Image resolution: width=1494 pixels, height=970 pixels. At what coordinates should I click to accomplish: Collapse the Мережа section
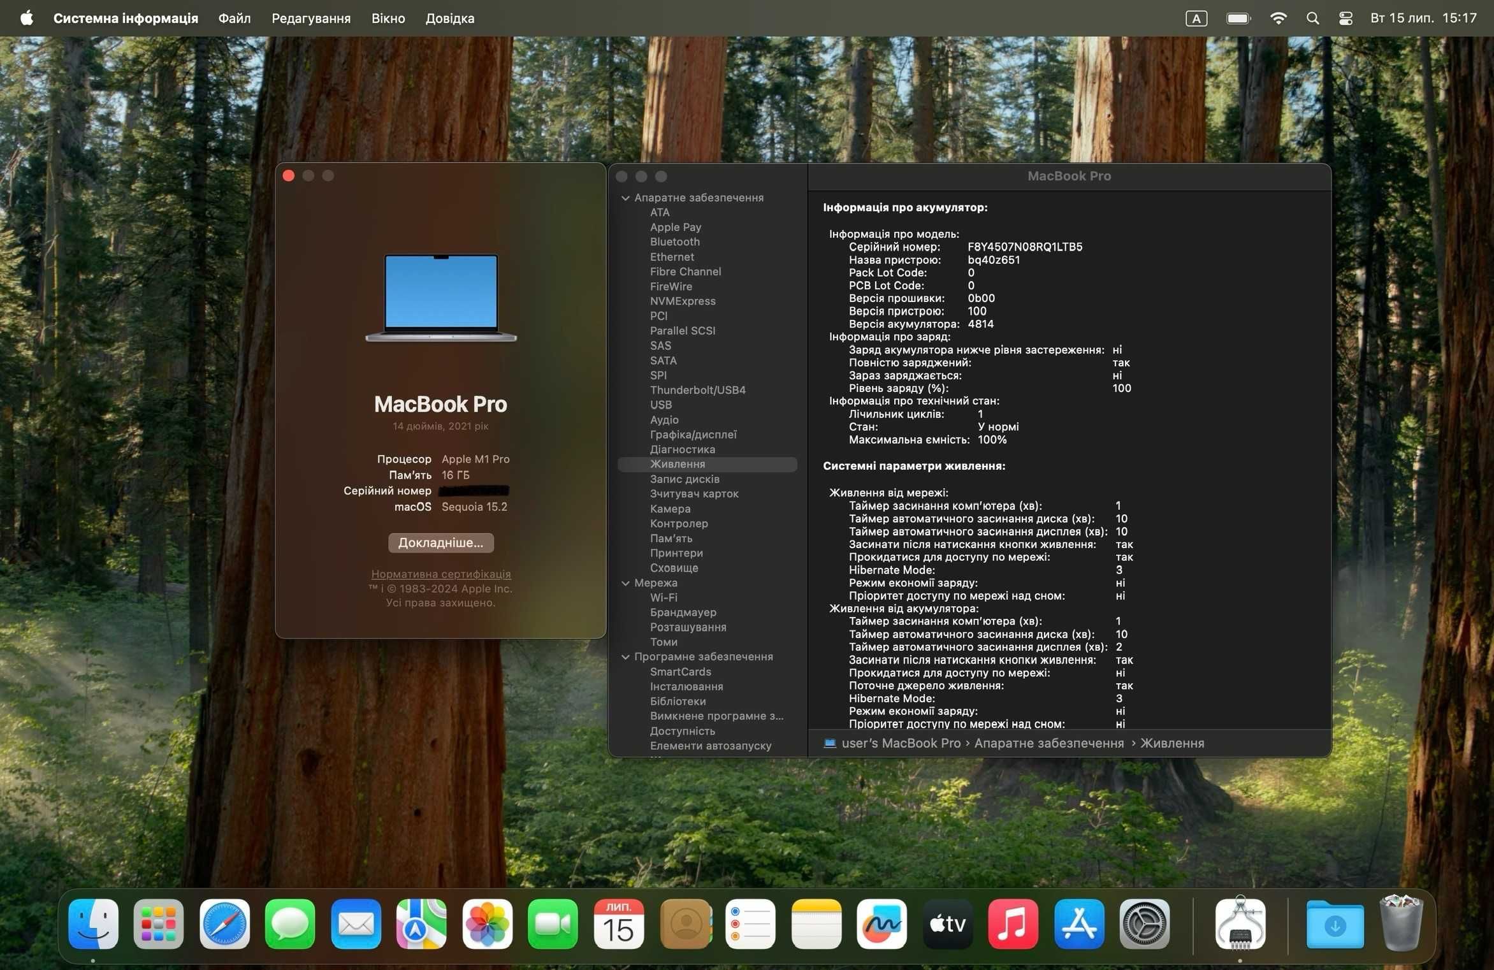click(625, 583)
